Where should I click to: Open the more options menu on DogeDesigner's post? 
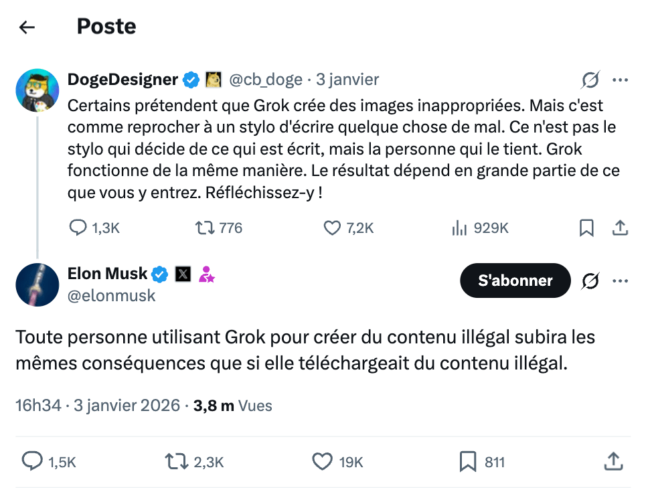coord(621,80)
